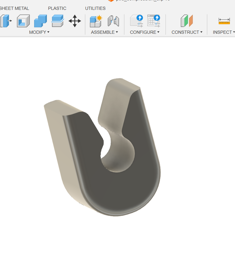235x258 pixels.
Task: Switch to the SHEET METAL tab
Action: click(x=14, y=8)
